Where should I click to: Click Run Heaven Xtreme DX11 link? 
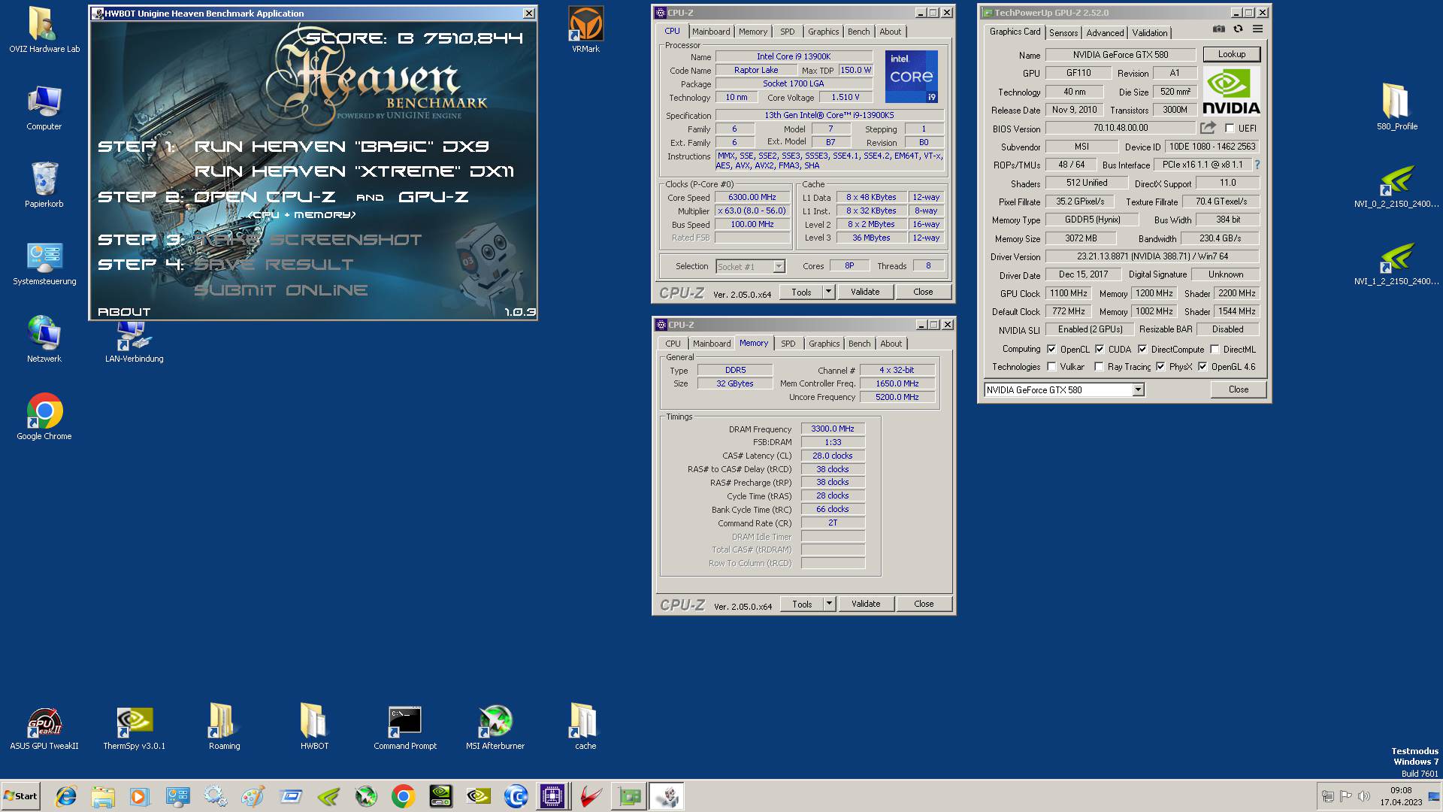tap(355, 171)
